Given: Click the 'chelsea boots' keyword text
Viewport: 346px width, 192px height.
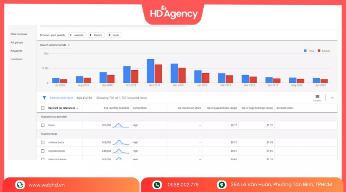Looking at the screenshot, I should [56, 142].
